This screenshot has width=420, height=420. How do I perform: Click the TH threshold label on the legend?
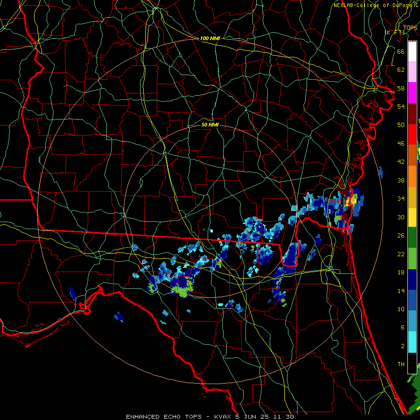click(401, 364)
